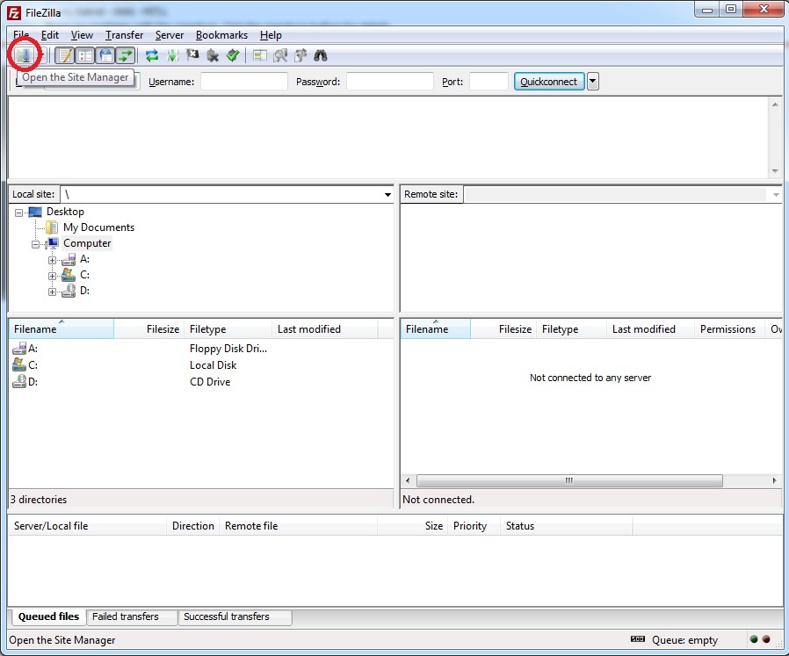Click the queue Status column header

coord(566,526)
